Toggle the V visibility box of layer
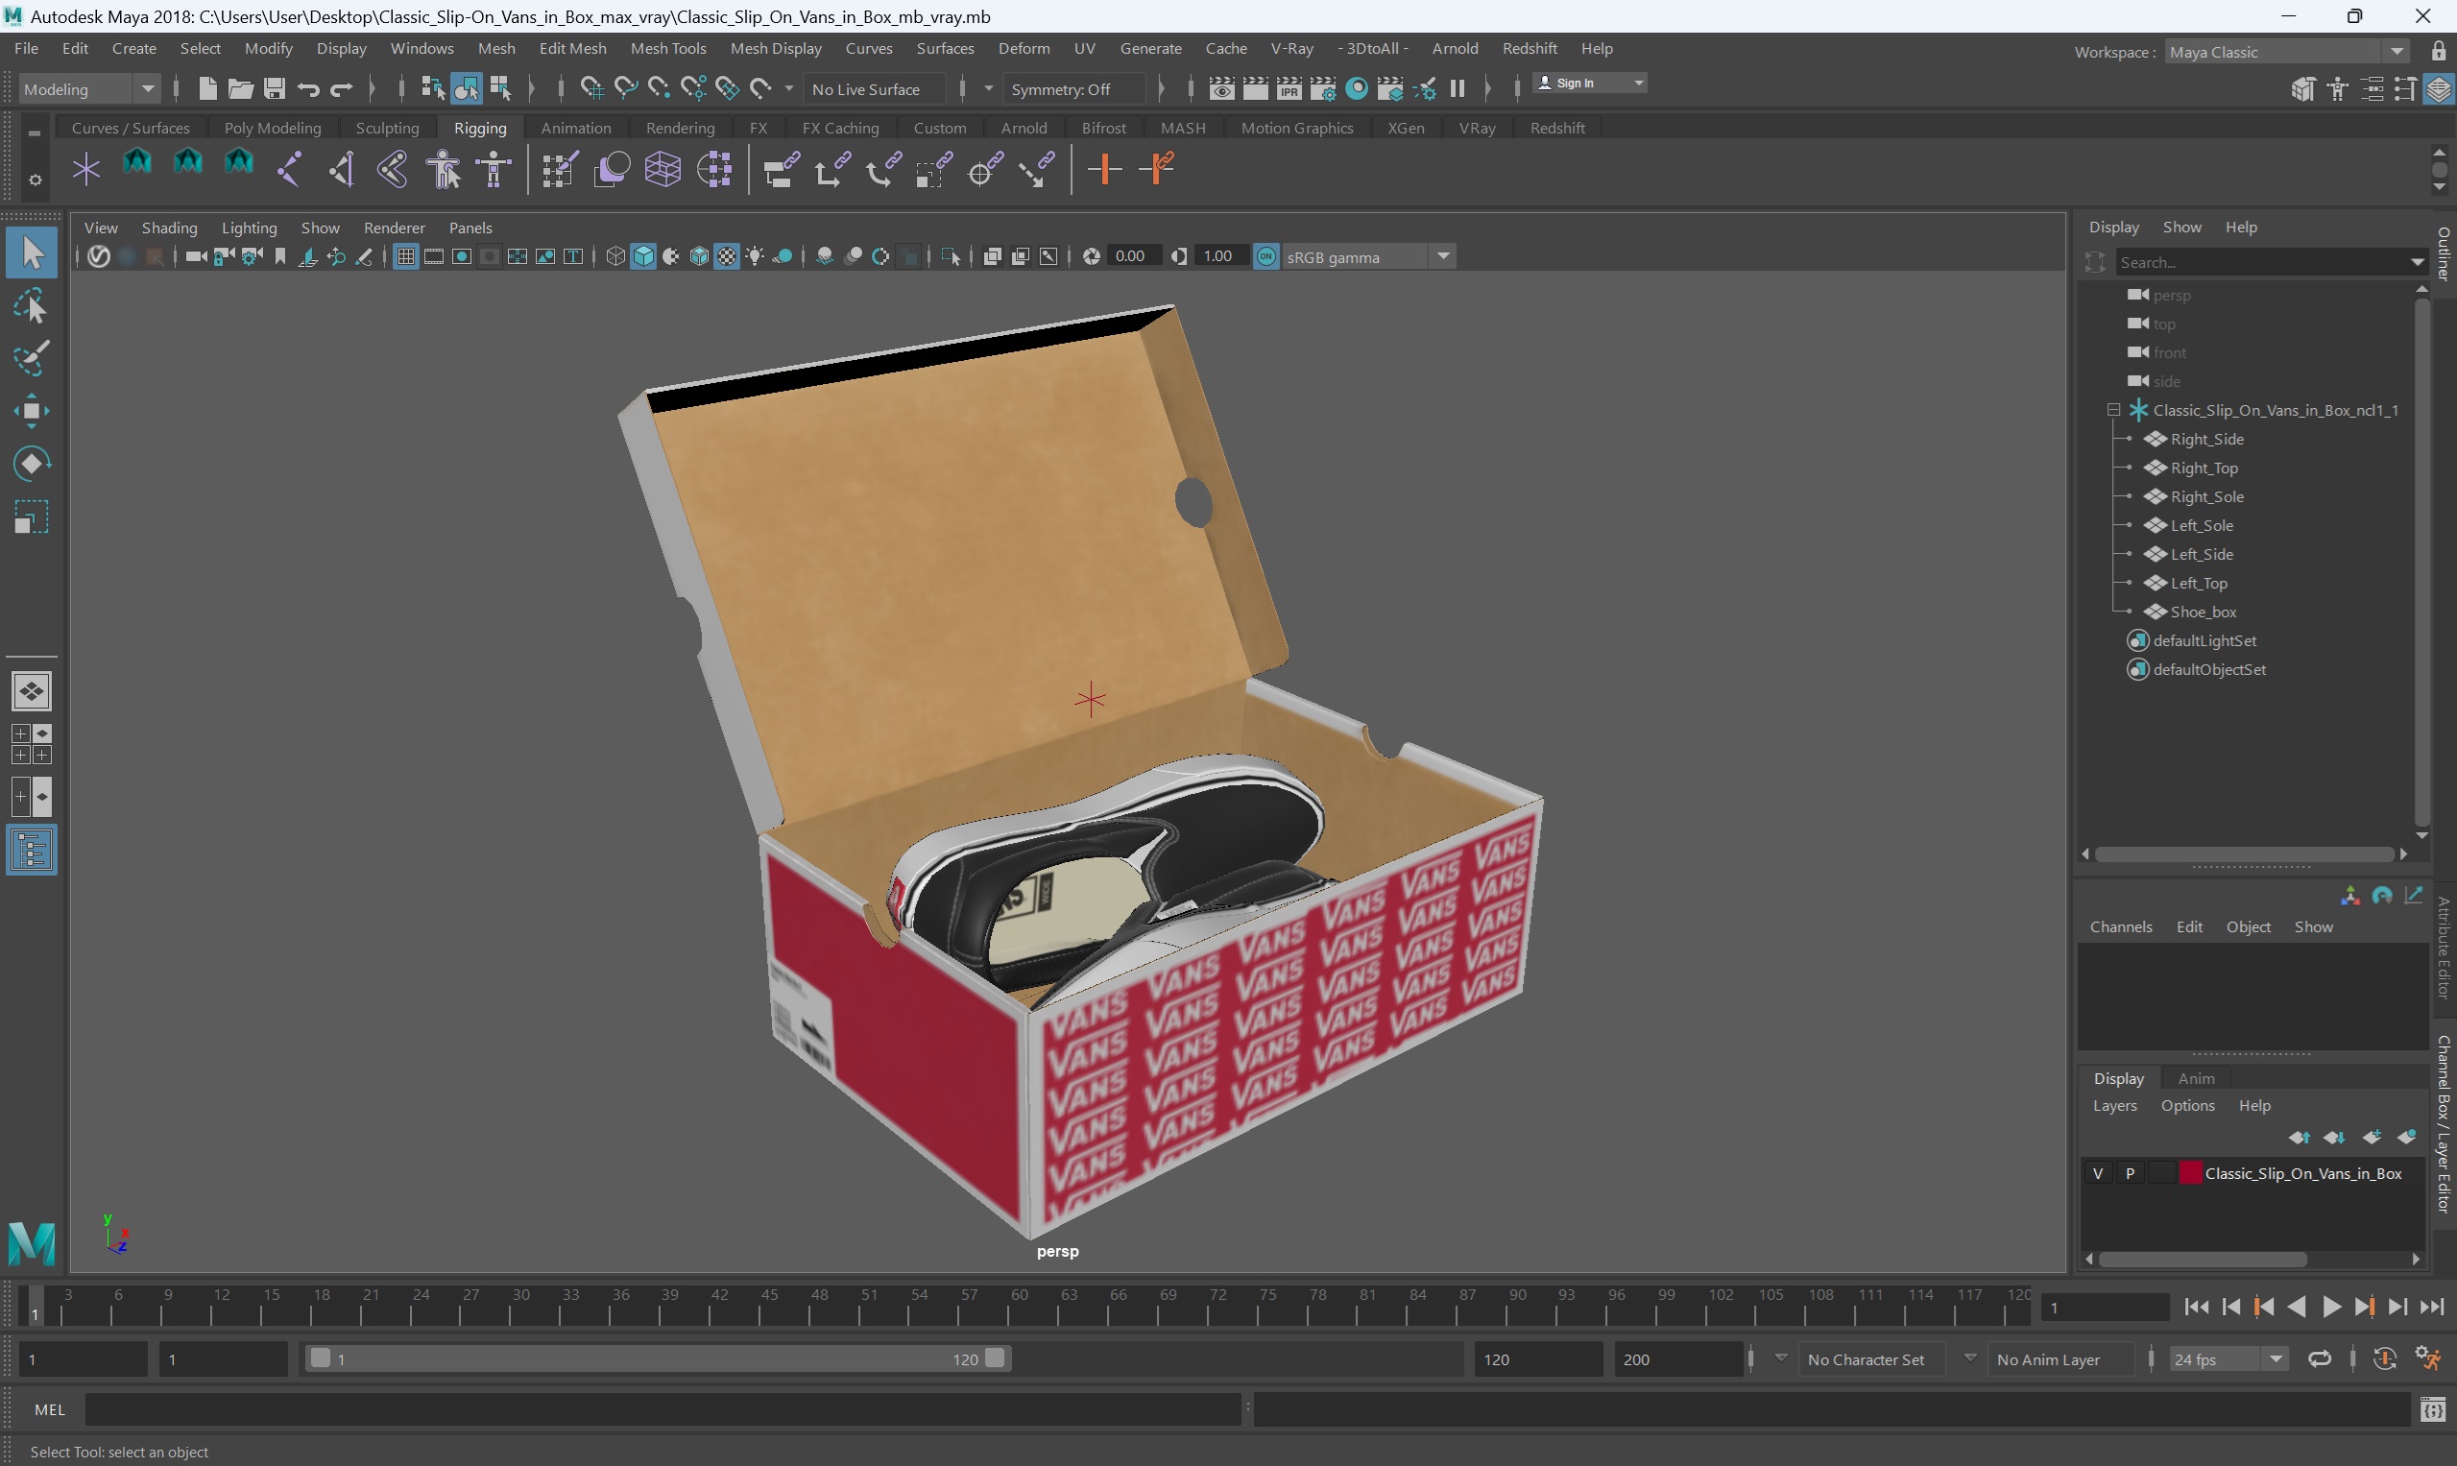Viewport: 2457px width, 1466px height. click(x=2097, y=1172)
